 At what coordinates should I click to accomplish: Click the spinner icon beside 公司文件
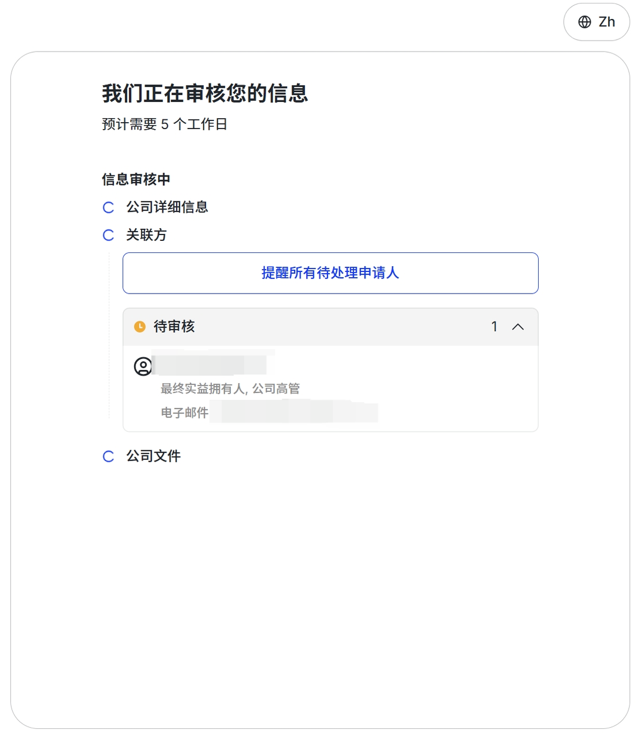(108, 457)
